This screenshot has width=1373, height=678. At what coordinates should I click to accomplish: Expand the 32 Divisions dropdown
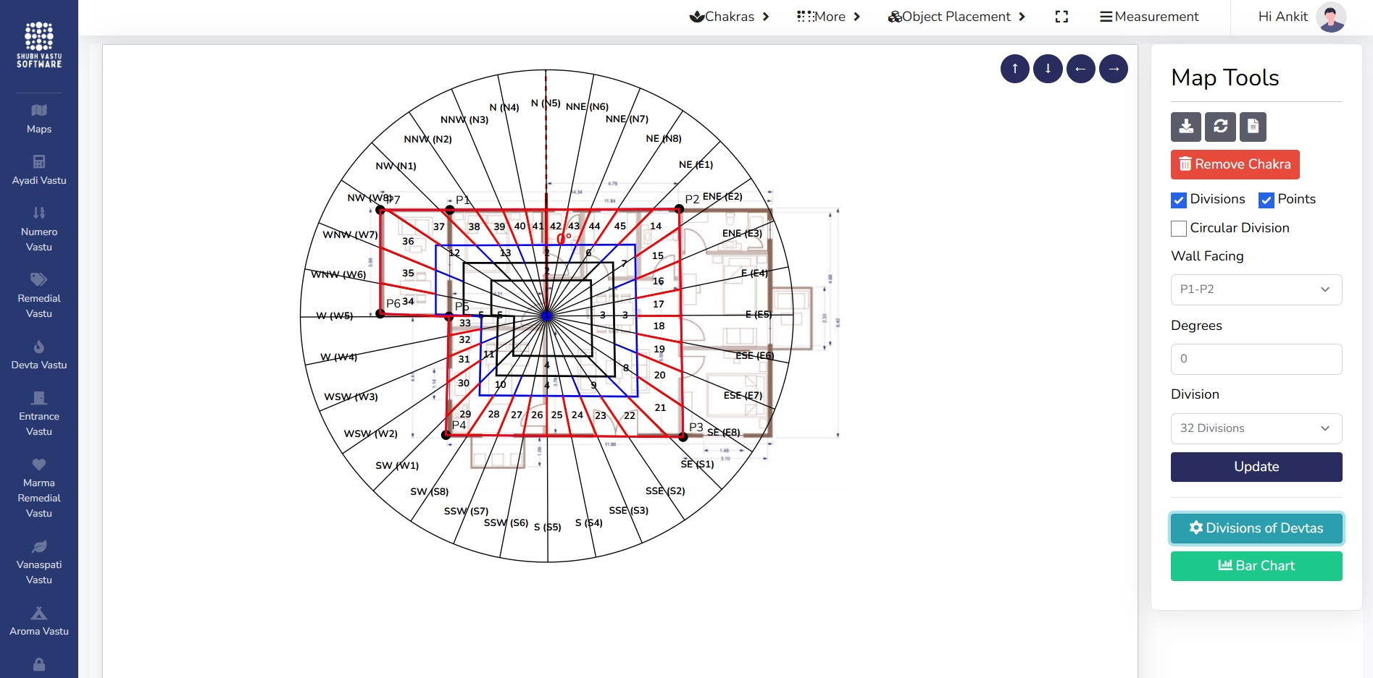tap(1256, 428)
